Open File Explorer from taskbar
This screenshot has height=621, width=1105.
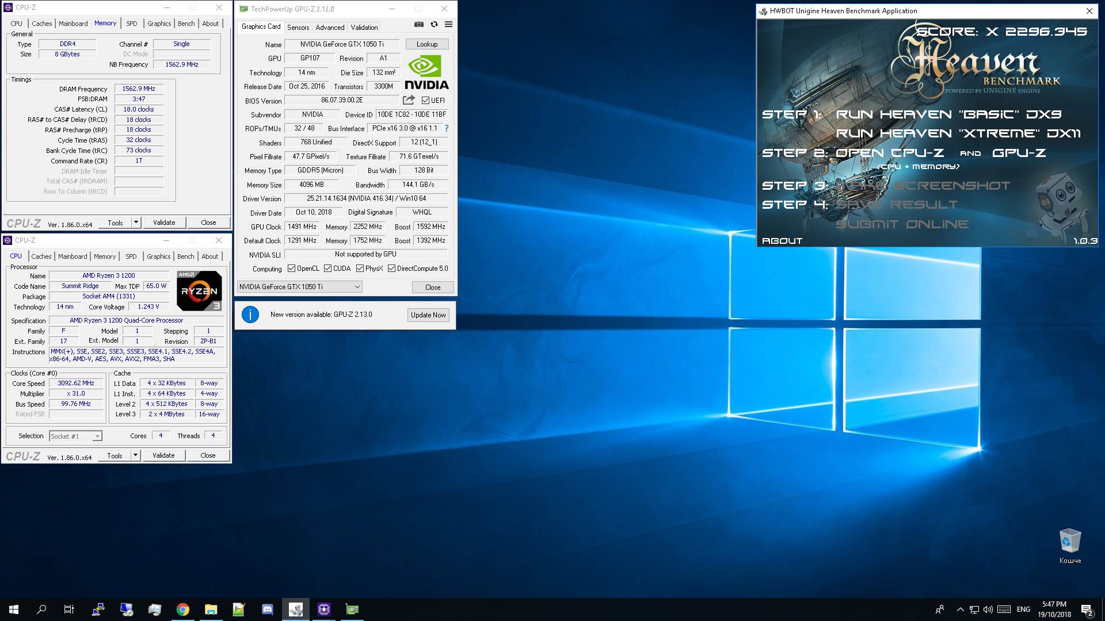211,609
